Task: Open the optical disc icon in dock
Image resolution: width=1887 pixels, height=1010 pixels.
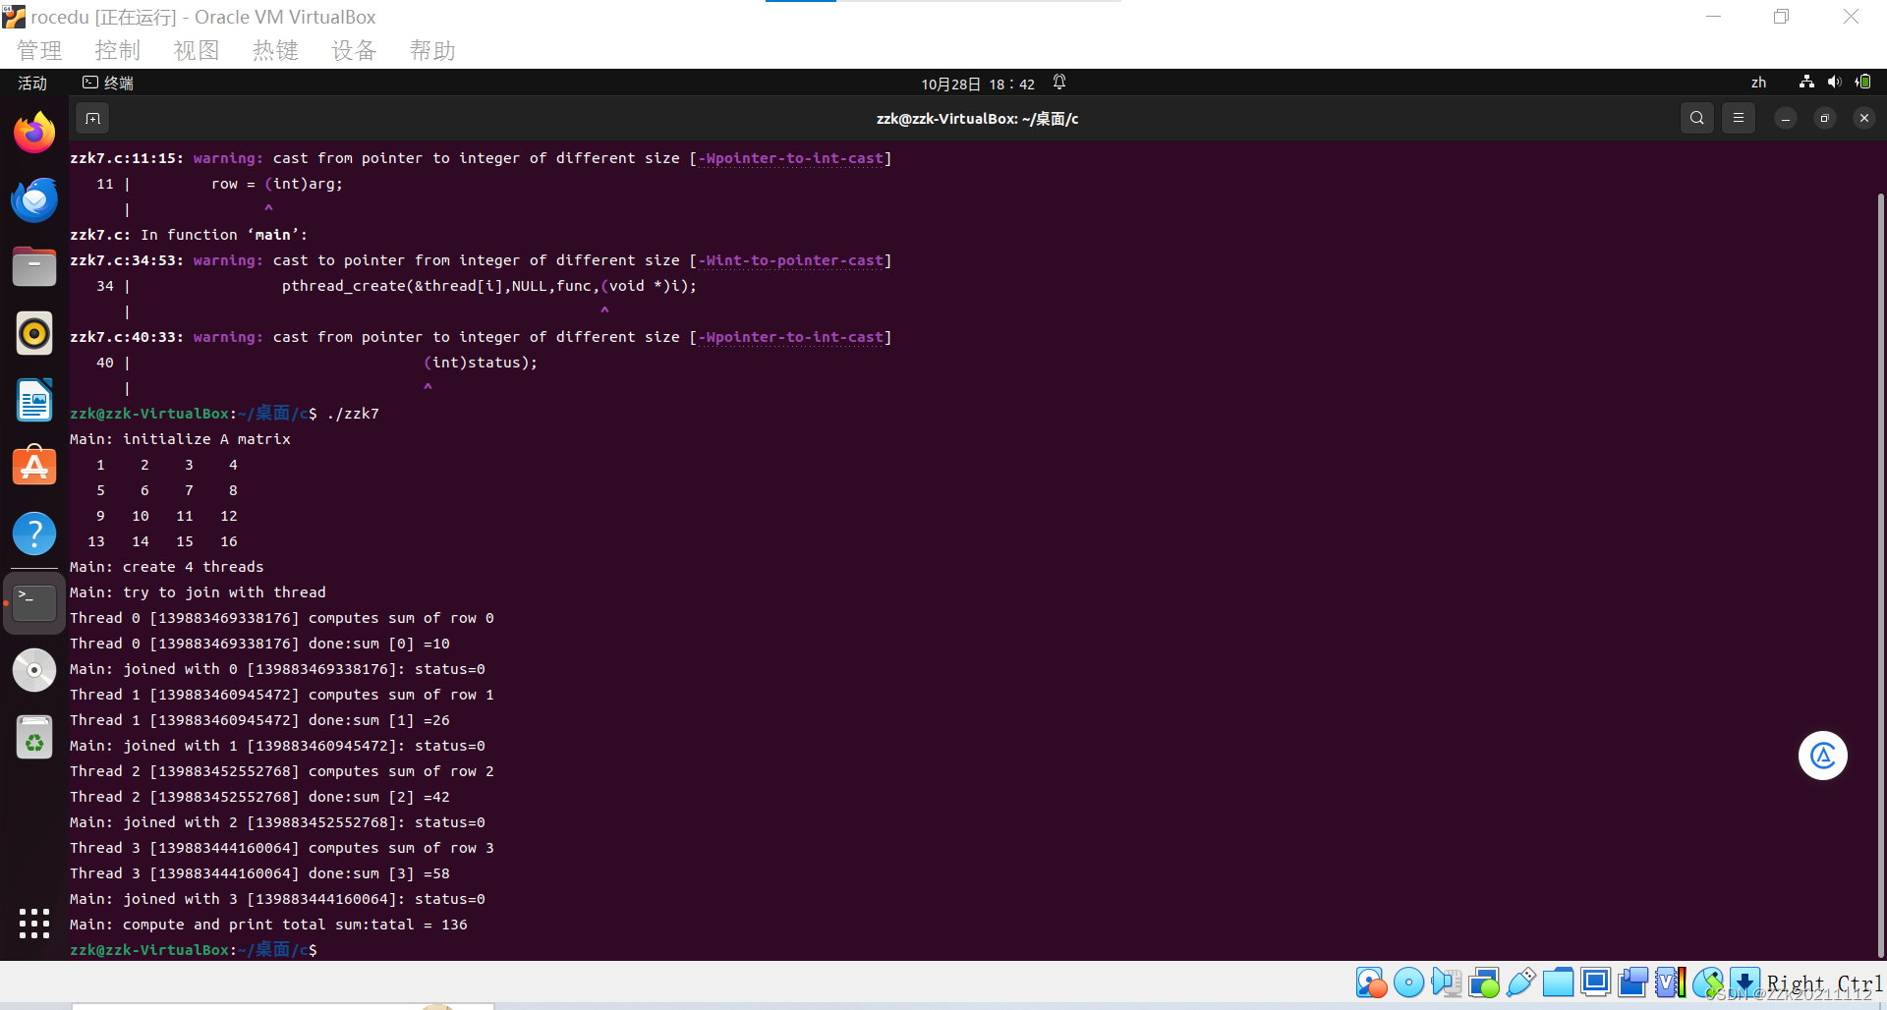Action: [x=34, y=670]
